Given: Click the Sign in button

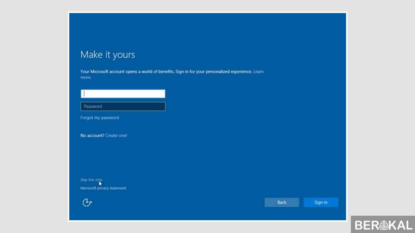Looking at the screenshot, I should pos(321,202).
